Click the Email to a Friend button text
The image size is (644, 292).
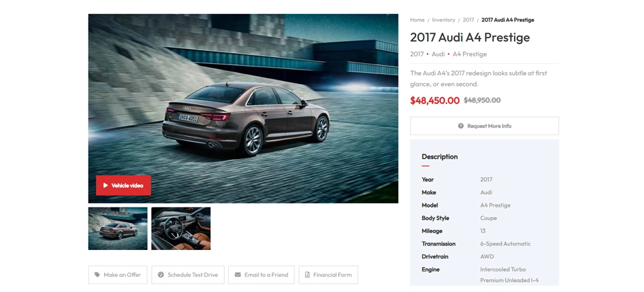[266, 275]
